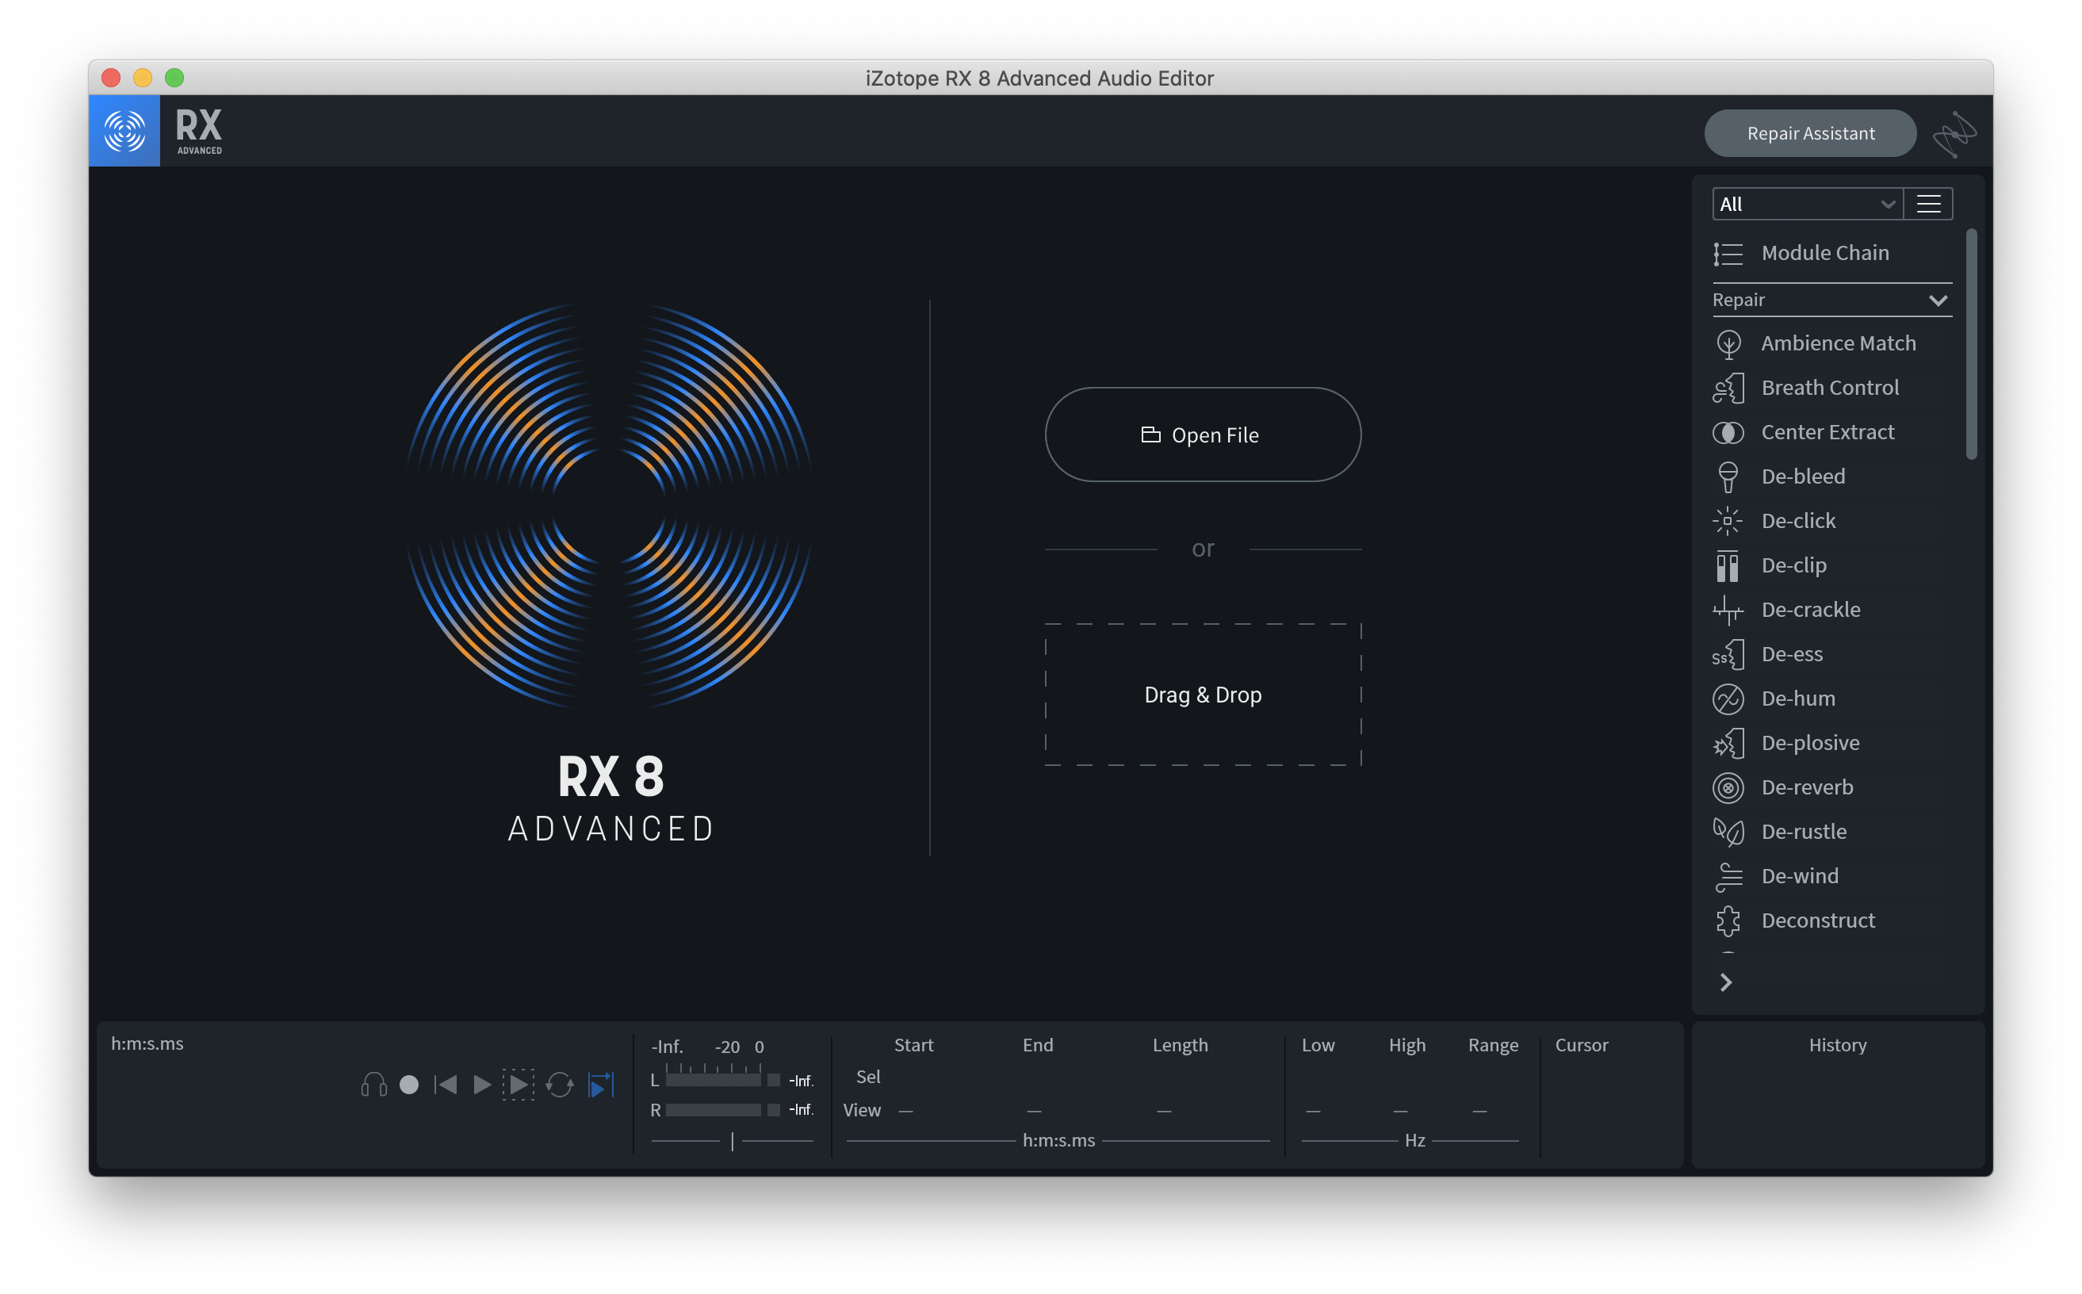The height and width of the screenshot is (1294, 2082).
Task: Click the View end time field
Action: click(1034, 1112)
